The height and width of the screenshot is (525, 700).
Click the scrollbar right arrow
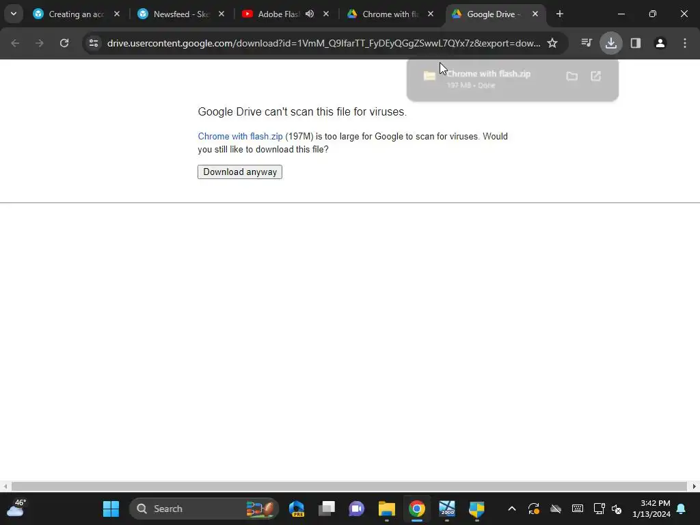tap(695, 486)
